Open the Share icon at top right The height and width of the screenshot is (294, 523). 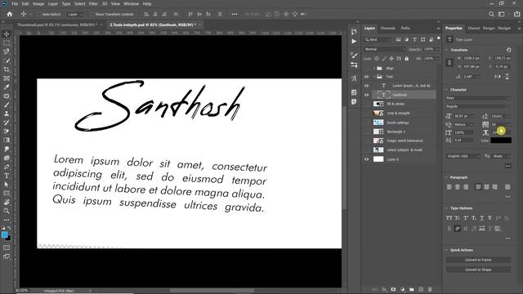click(516, 14)
